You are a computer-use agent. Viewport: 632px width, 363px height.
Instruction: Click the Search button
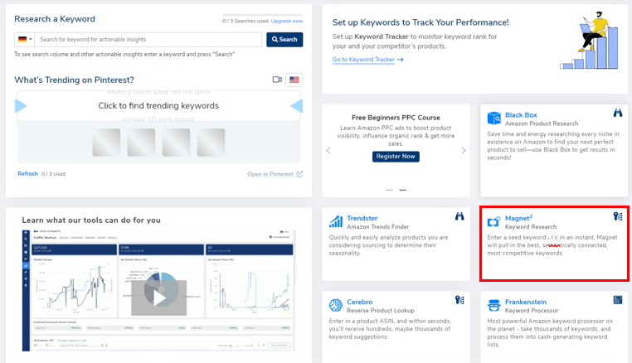[x=284, y=40]
